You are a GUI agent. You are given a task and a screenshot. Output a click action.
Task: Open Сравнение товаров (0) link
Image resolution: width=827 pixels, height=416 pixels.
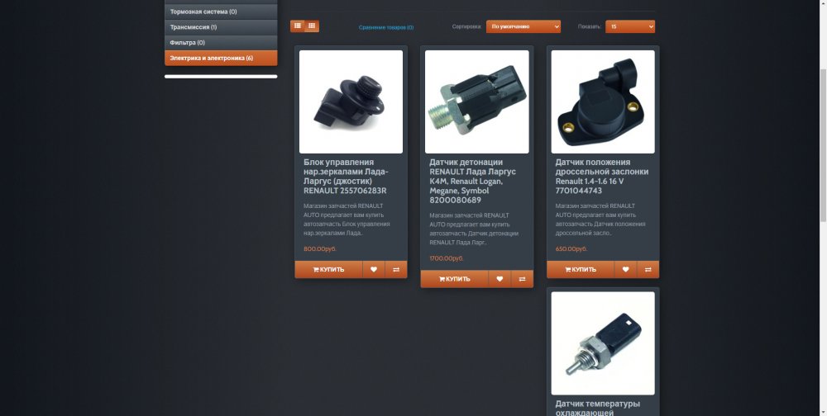[386, 27]
